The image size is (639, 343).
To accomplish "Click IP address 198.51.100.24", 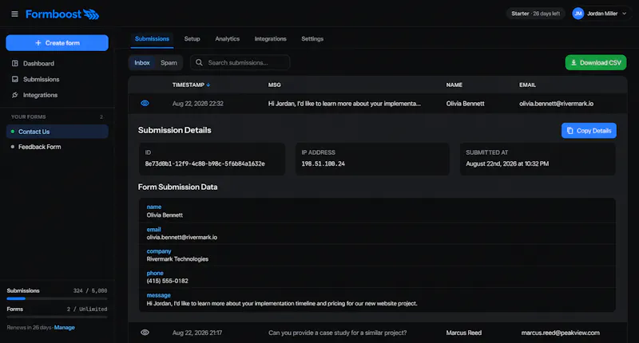I will point(323,164).
